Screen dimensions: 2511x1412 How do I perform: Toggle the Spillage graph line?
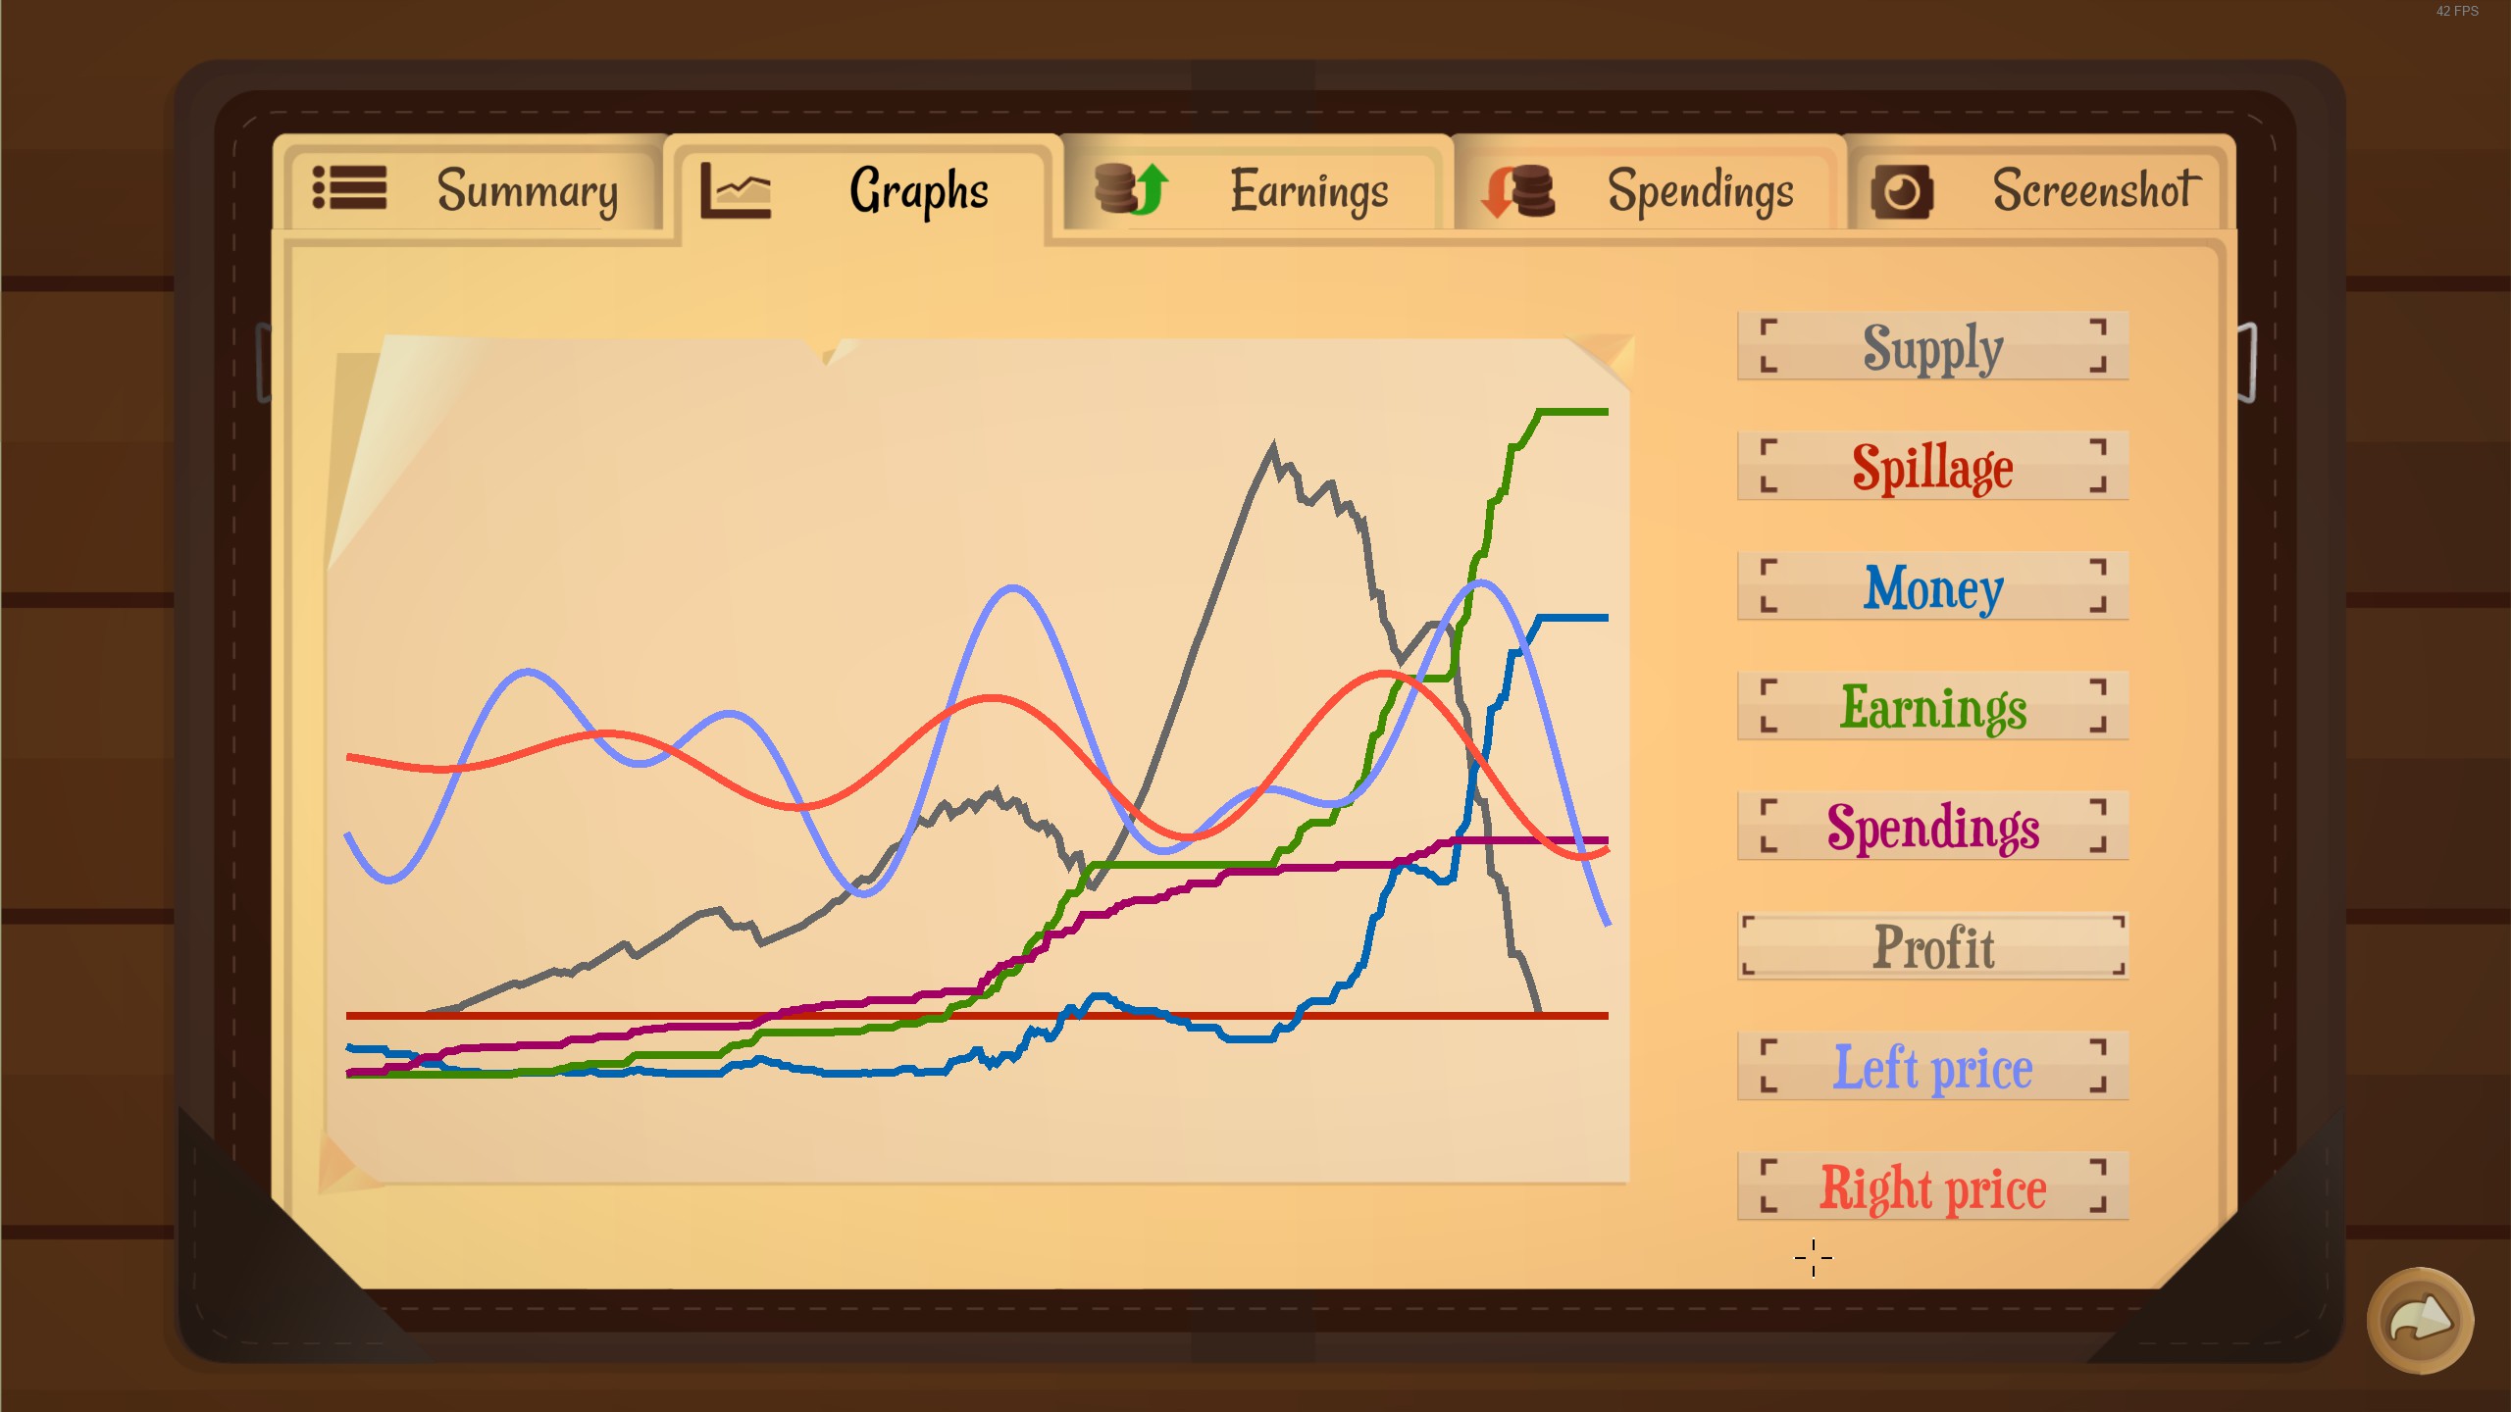[1932, 467]
